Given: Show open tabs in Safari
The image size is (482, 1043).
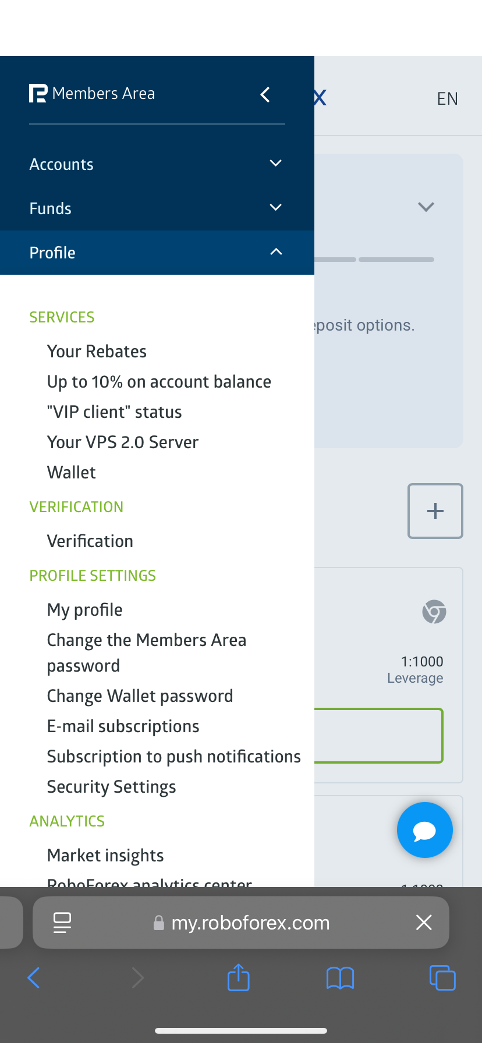Looking at the screenshot, I should [442, 978].
